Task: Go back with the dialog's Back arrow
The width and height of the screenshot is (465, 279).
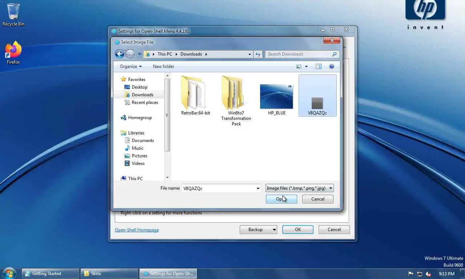Action: click(x=120, y=54)
